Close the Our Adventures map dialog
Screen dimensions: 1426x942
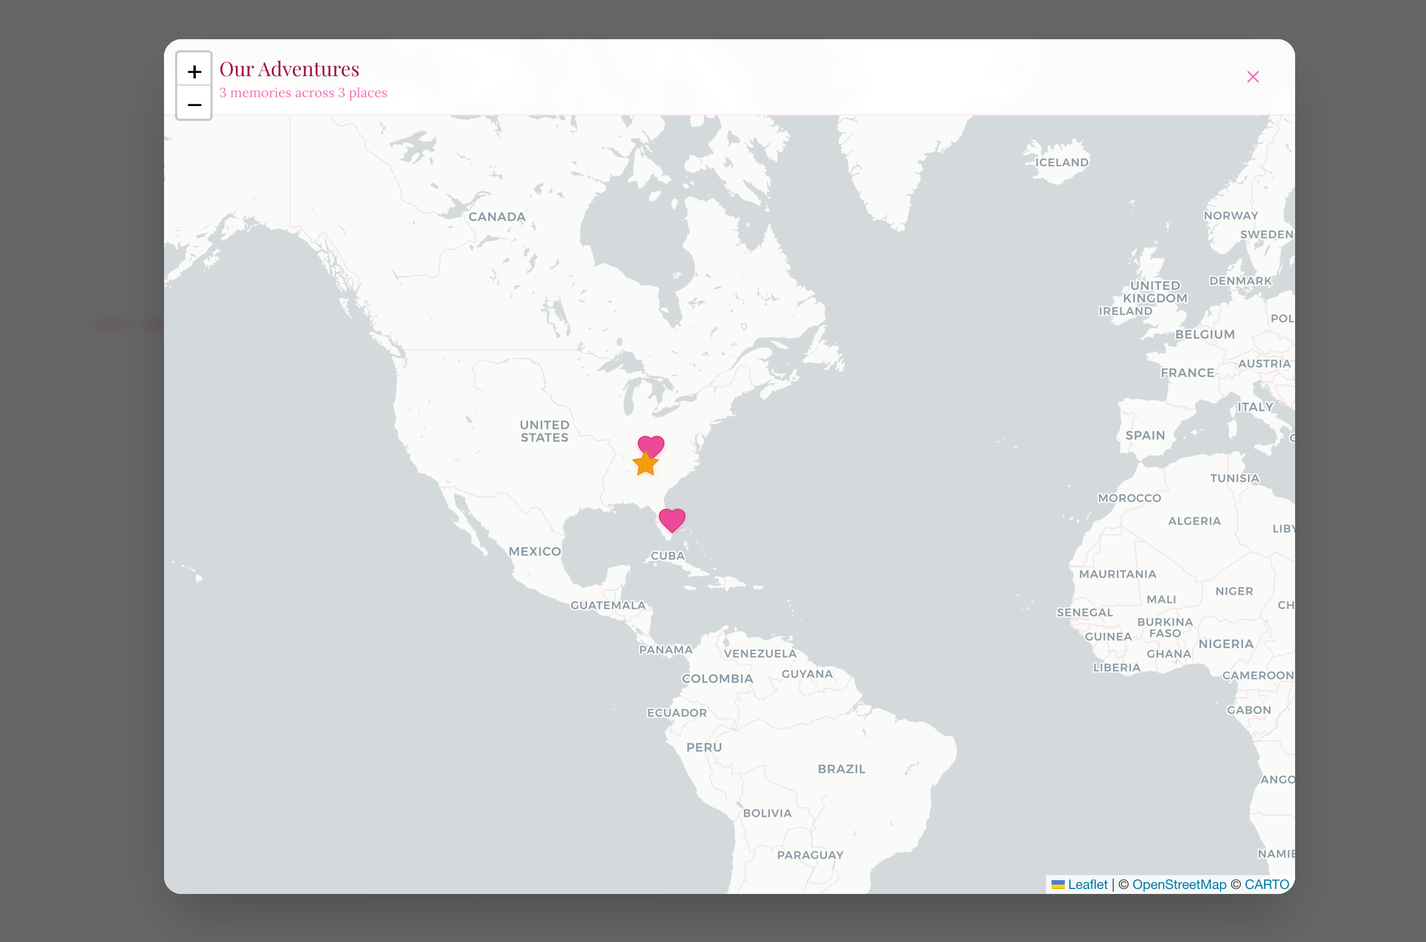[1253, 77]
